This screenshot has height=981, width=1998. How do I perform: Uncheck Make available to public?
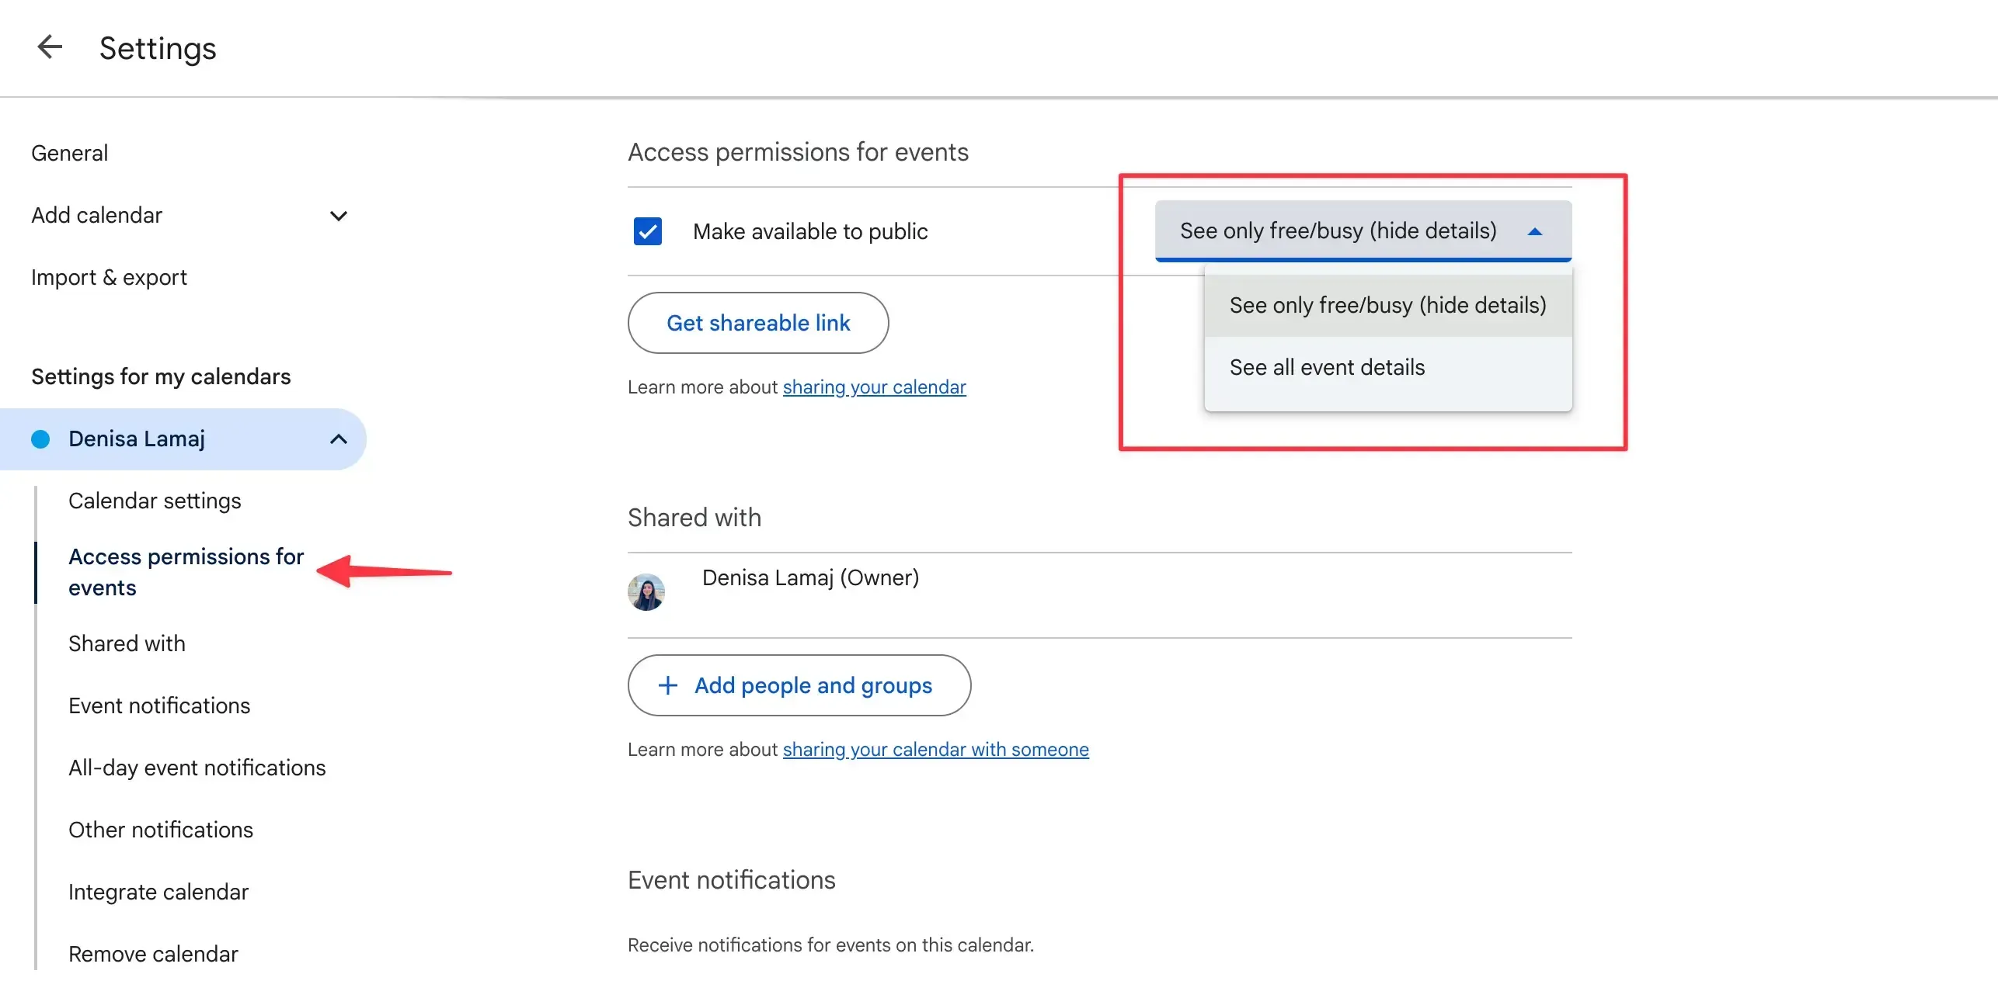point(648,231)
